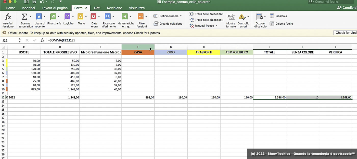Click the save floppy disk icon

pos(34,2)
